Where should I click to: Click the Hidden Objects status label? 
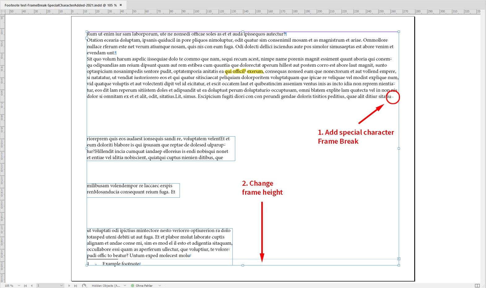(106, 286)
